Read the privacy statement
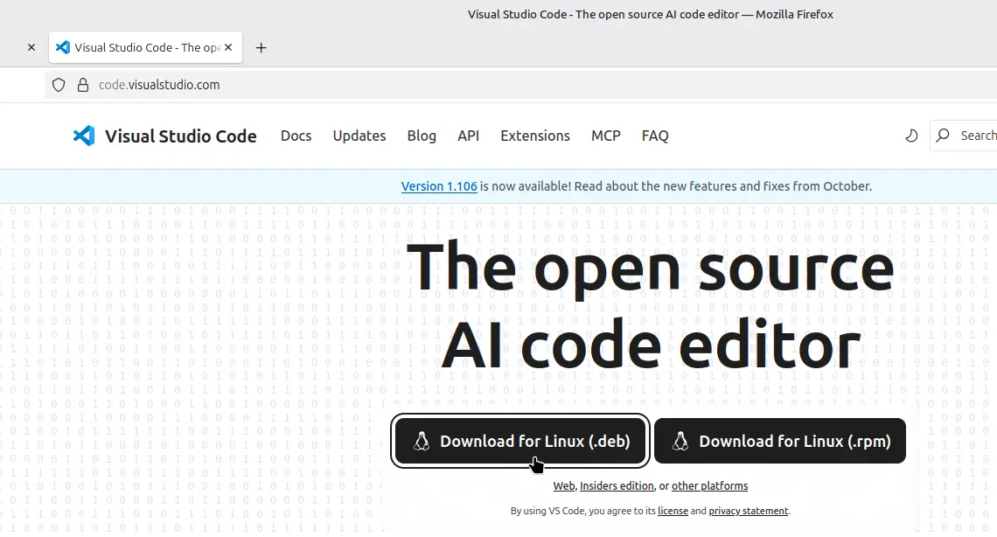The image size is (997, 537). coord(749,511)
